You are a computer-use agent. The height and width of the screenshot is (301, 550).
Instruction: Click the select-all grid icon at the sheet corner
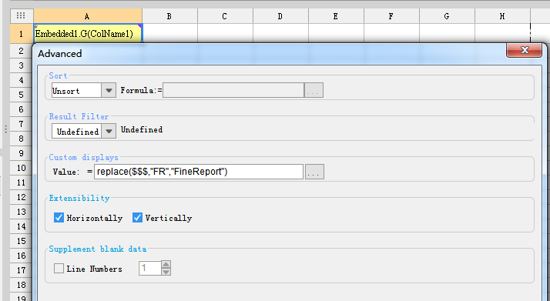(x=21, y=15)
